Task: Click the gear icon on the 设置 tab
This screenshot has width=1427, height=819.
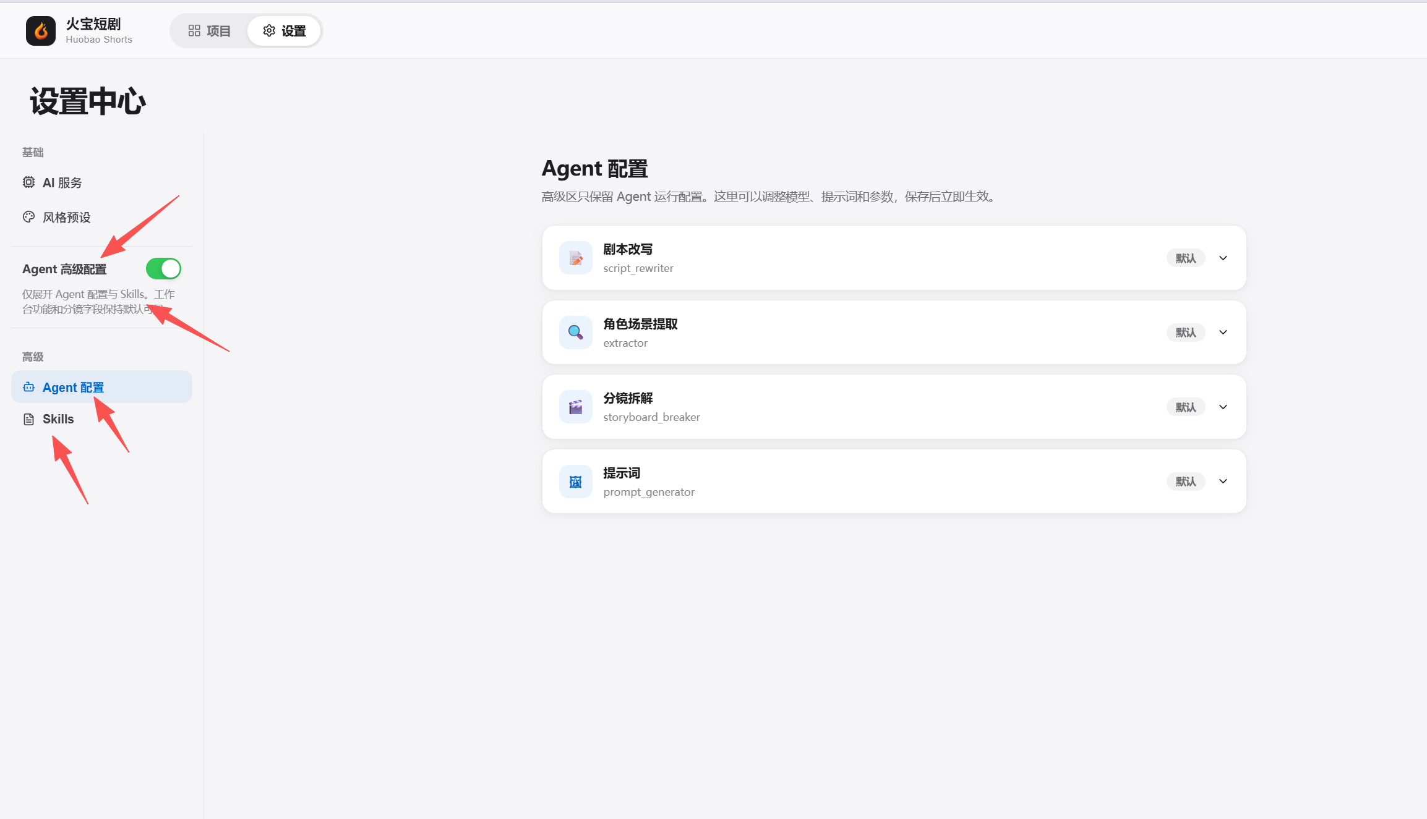Action: click(x=269, y=31)
